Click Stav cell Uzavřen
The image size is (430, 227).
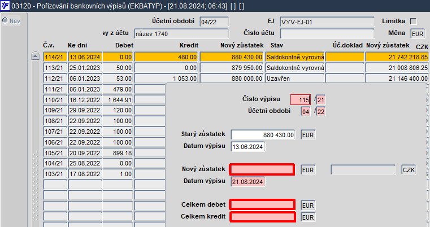295,78
